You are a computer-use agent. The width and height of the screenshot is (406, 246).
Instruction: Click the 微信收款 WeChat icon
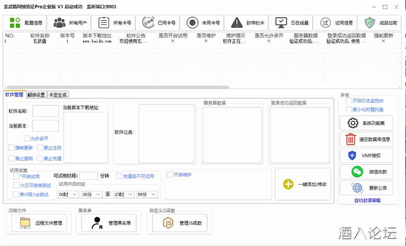(x=357, y=172)
